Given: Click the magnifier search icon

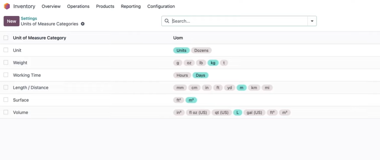Looking at the screenshot, I should pyautogui.click(x=167, y=21).
